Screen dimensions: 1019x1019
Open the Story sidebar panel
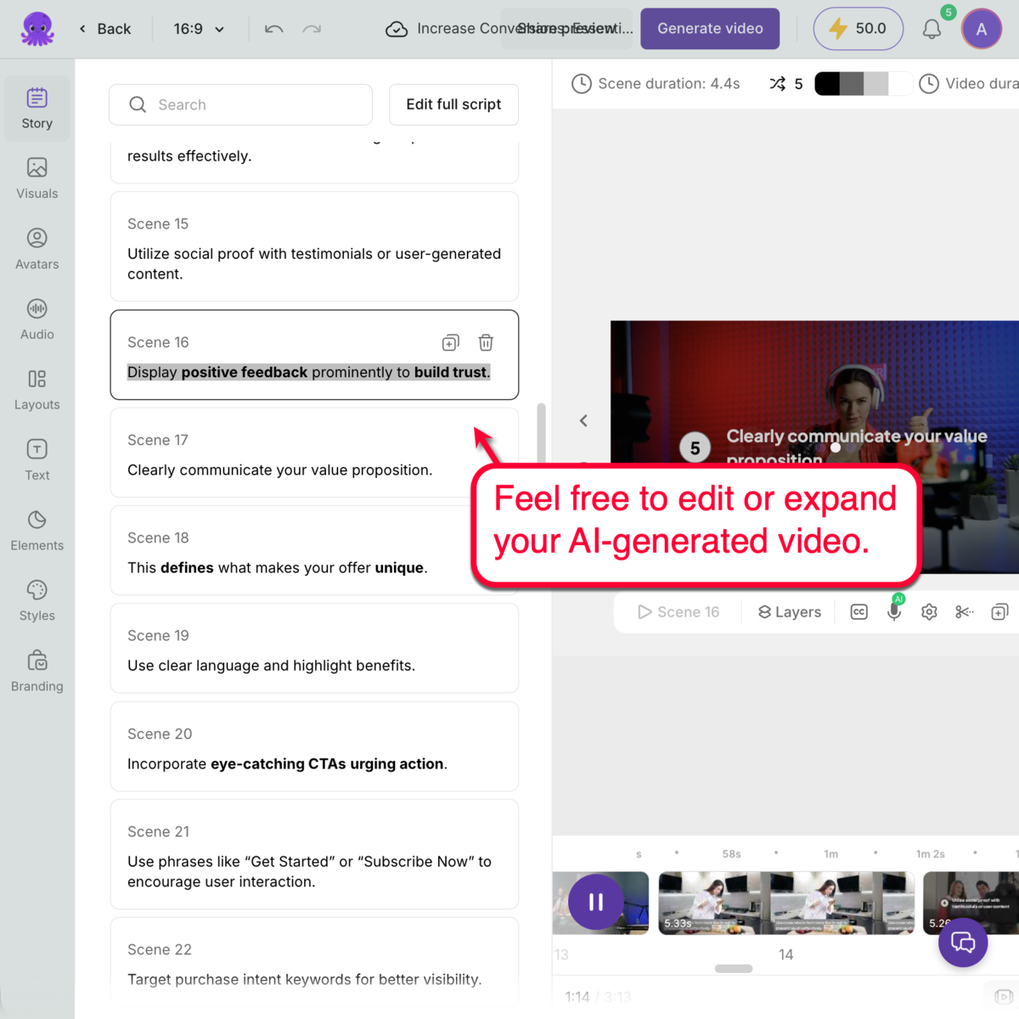37,109
